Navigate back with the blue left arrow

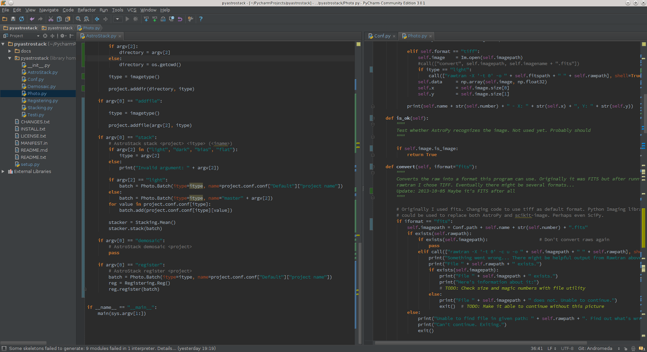click(97, 19)
